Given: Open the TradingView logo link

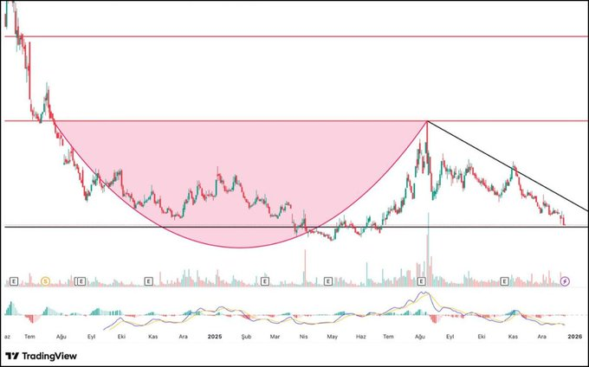Looking at the screenshot, I should [41, 356].
